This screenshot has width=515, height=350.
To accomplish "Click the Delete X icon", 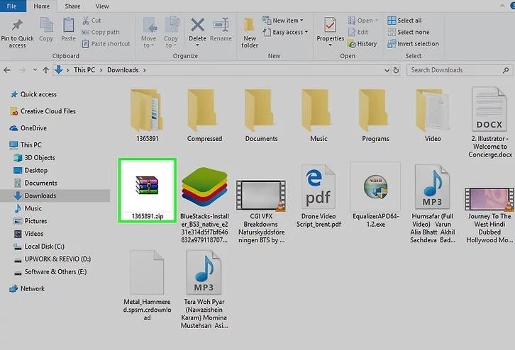I will tap(197, 26).
